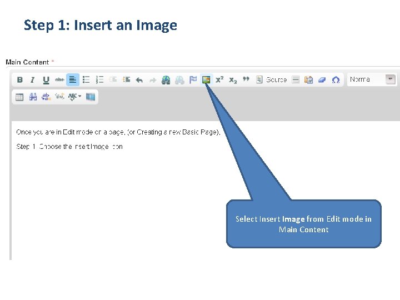This screenshot has height=300, width=400.
Task: Insert an anchor with the flag icon
Action: [193, 80]
